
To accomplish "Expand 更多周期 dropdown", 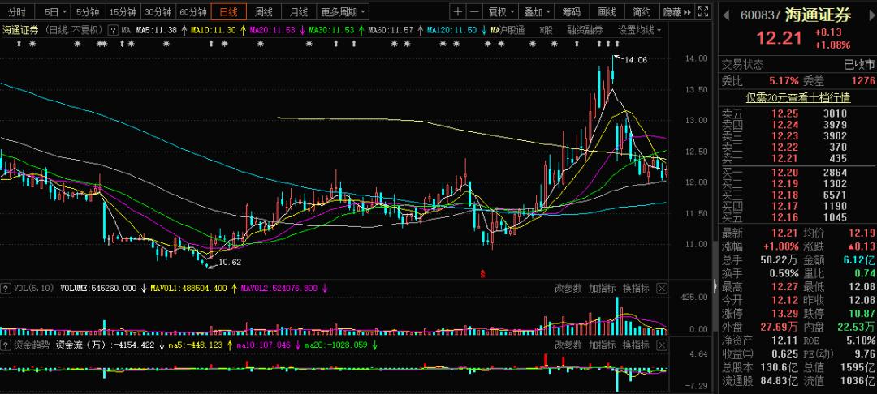I will click(x=344, y=11).
